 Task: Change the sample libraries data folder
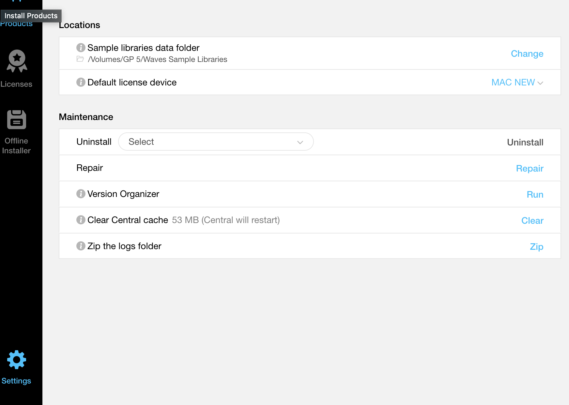pyautogui.click(x=527, y=54)
